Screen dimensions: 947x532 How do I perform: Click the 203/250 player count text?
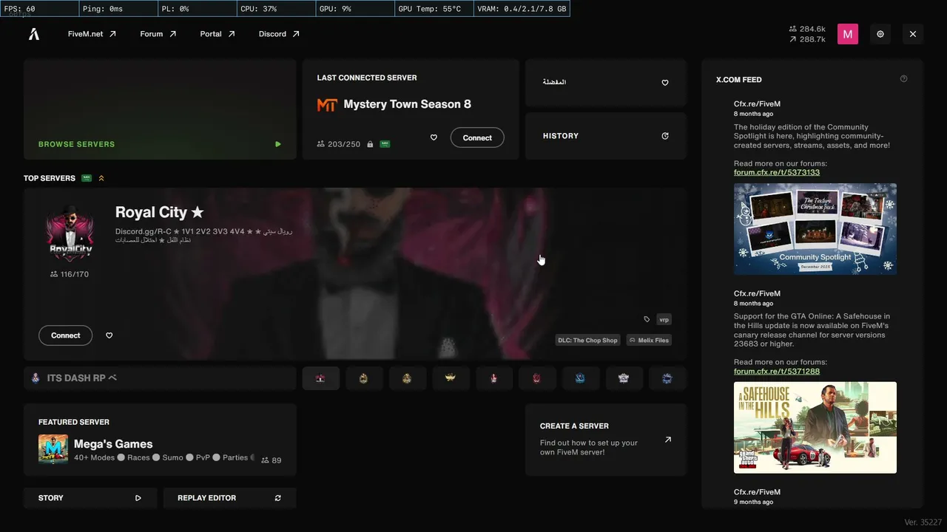pyautogui.click(x=344, y=144)
